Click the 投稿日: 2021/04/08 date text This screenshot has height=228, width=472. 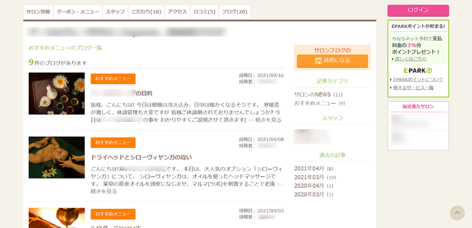click(261, 140)
